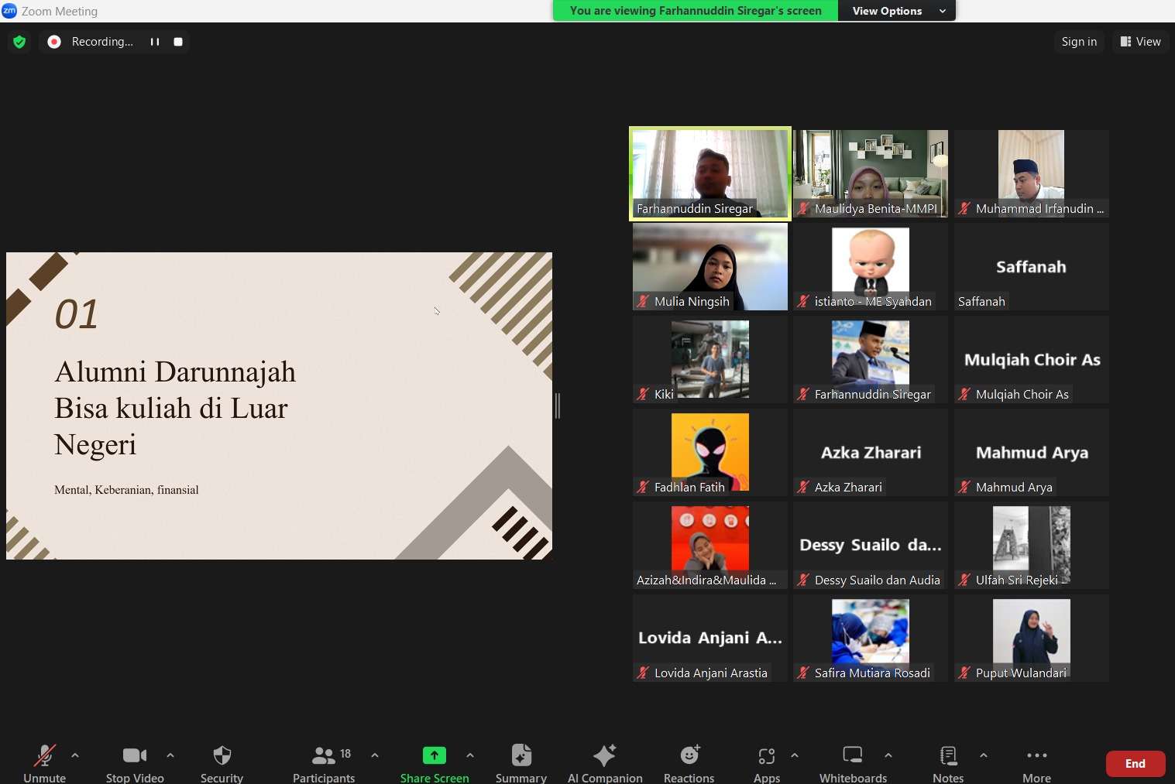The image size is (1175, 784).
Task: Expand options arrow beside Apps
Action: point(795,755)
